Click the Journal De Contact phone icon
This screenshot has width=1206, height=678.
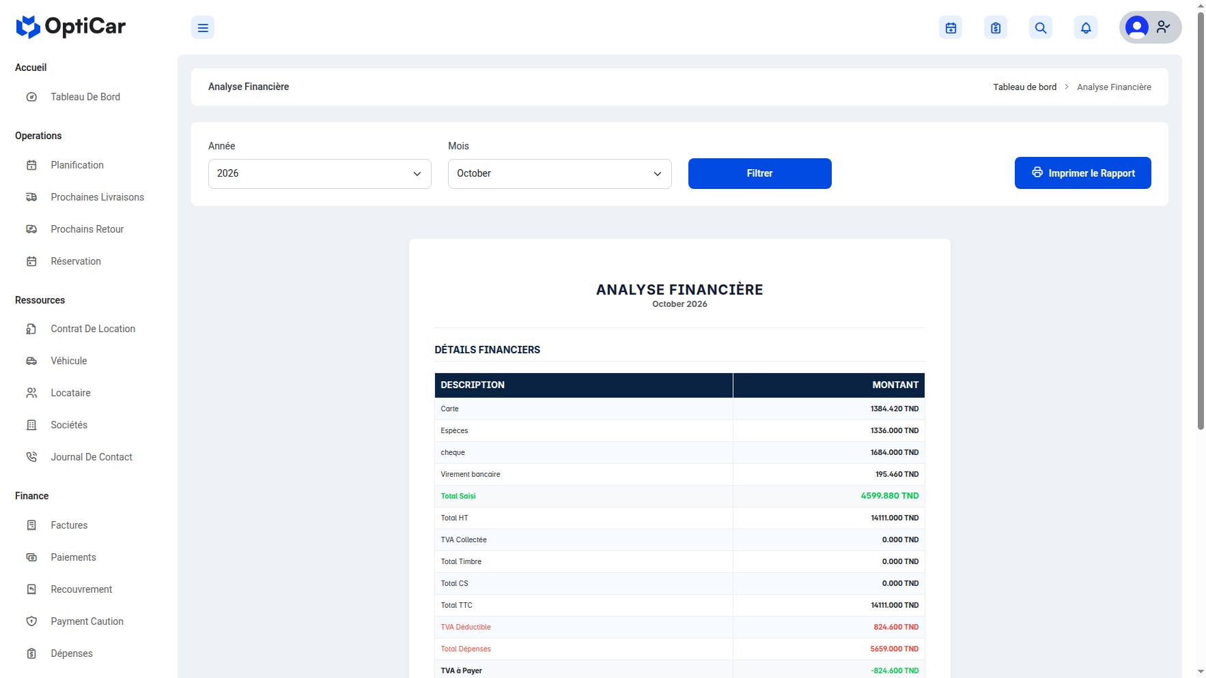[31, 457]
